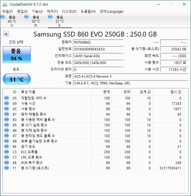Select the C: drive tab at 45 °C
Screen dimensions: 191x196
click(x=12, y=21)
